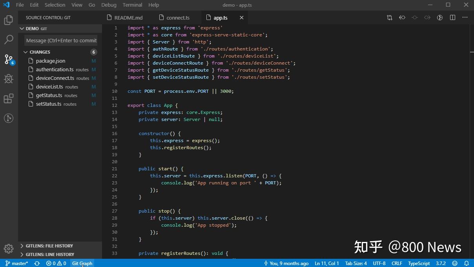The width and height of the screenshot is (474, 267).
Task: Click line number 21 in the gutter
Action: coord(115,169)
